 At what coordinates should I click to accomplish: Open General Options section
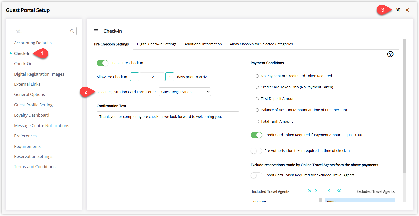click(x=30, y=94)
